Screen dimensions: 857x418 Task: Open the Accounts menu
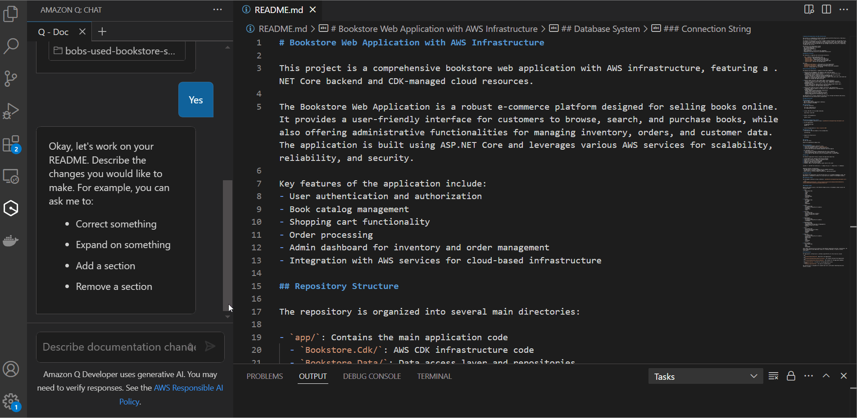[11, 369]
